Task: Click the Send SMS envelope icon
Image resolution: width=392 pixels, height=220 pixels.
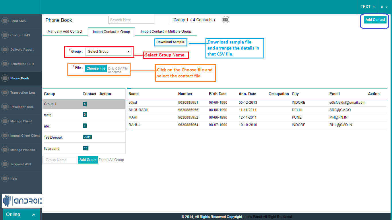Action: (x=5, y=21)
